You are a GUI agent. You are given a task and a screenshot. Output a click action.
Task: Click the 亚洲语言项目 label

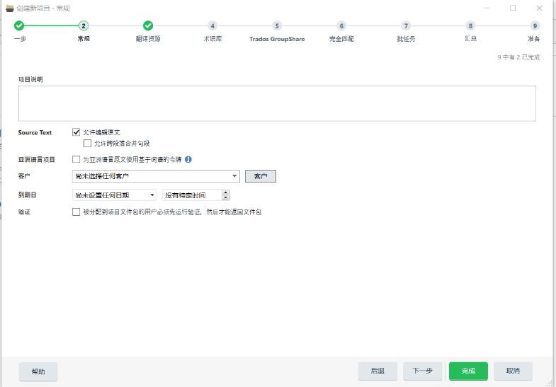pos(37,160)
